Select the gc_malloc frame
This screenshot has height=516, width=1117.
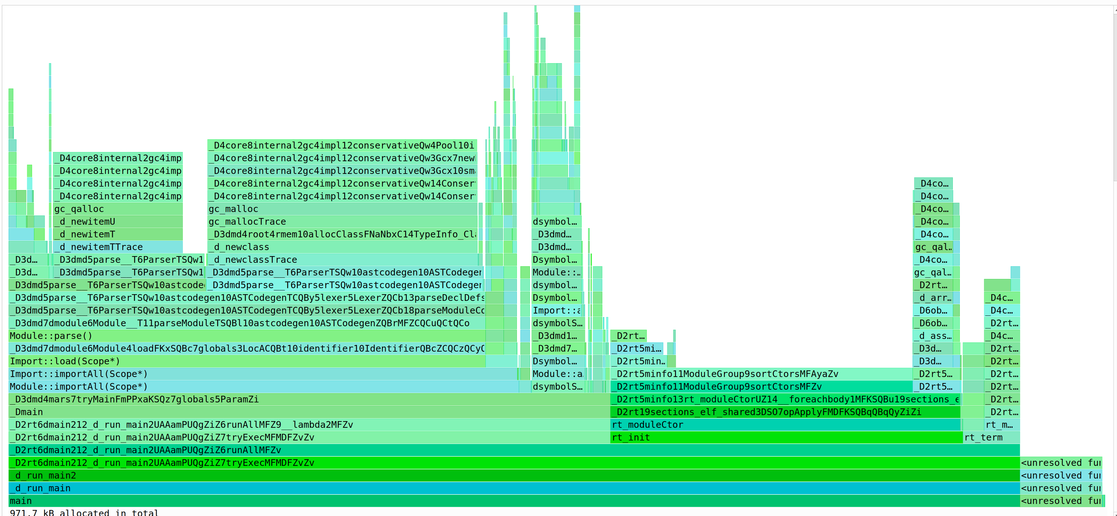tap(342, 209)
